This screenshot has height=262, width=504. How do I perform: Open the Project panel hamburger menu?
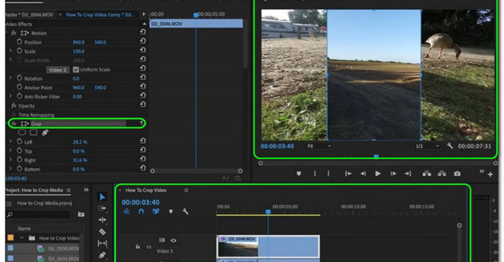click(x=69, y=190)
